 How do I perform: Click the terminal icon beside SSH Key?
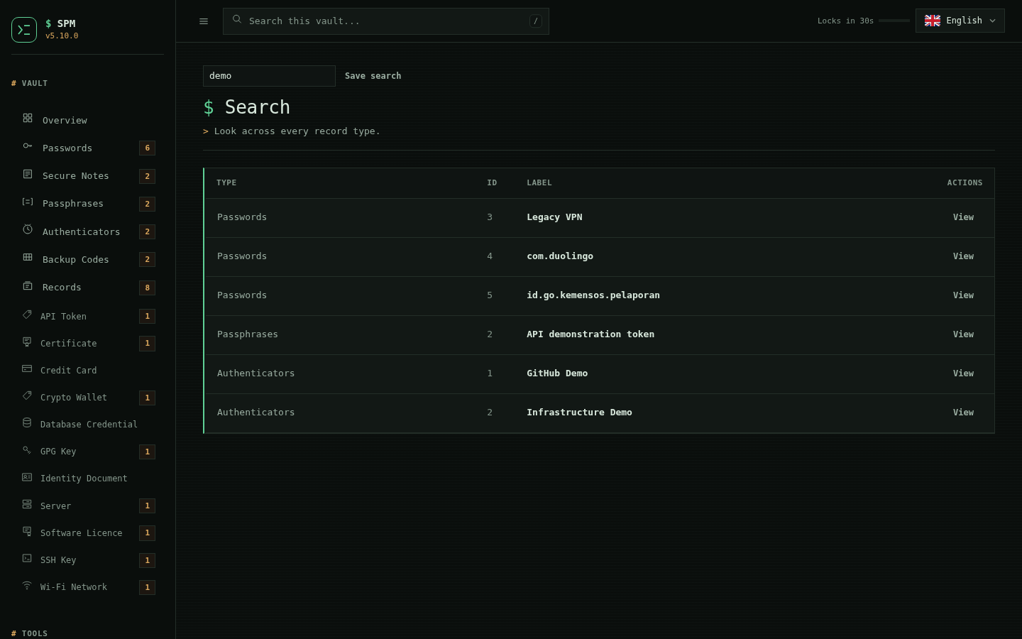[x=27, y=558]
